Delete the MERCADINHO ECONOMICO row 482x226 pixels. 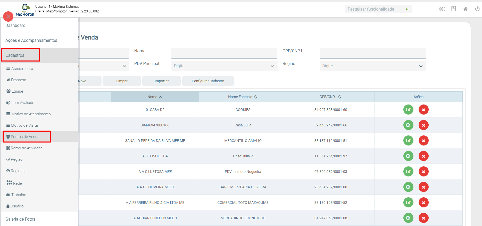423,218
